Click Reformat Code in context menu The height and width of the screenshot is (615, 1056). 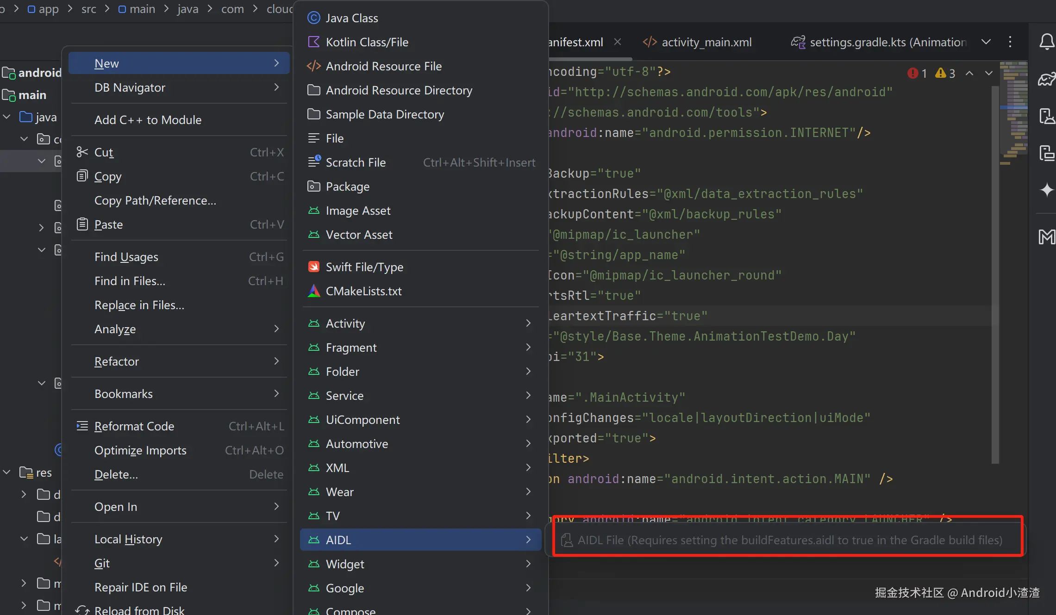click(134, 426)
